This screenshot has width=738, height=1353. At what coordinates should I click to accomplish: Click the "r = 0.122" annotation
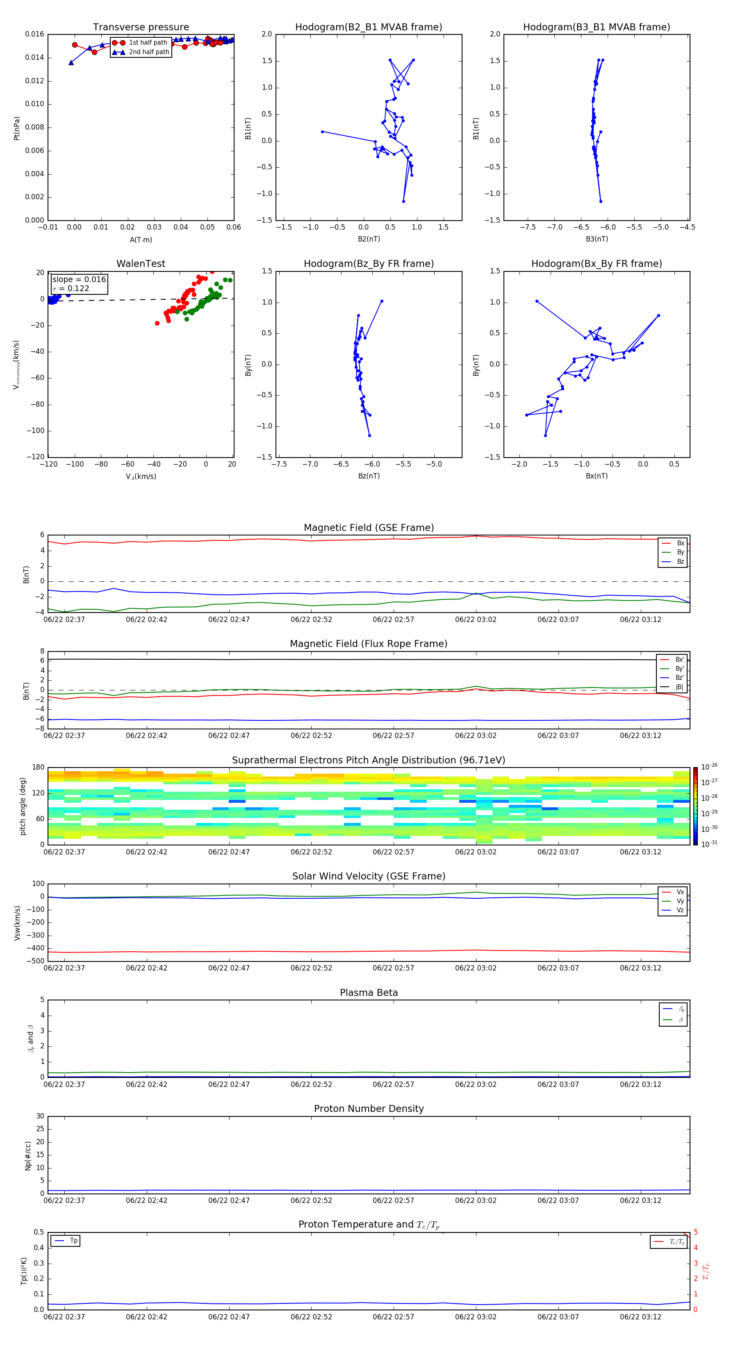click(x=71, y=289)
